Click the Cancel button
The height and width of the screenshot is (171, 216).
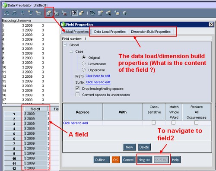128,160
